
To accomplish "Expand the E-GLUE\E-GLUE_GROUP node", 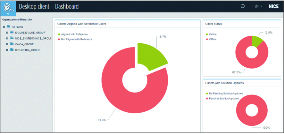I will click(7, 33).
